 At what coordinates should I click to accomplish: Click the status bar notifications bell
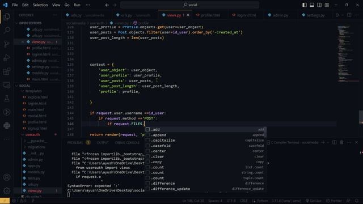pyautogui.click(x=357, y=201)
